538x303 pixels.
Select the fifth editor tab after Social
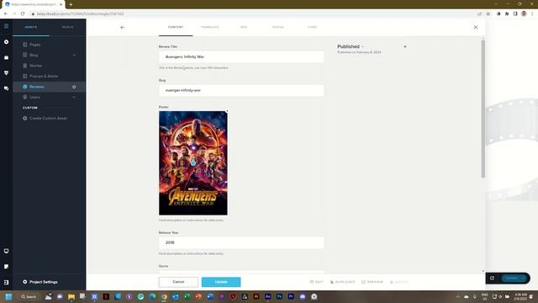point(312,27)
